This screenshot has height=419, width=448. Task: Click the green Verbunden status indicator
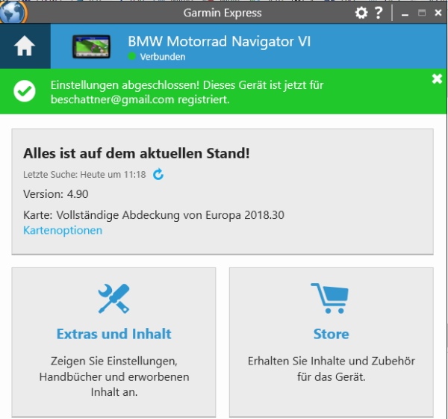click(x=133, y=57)
